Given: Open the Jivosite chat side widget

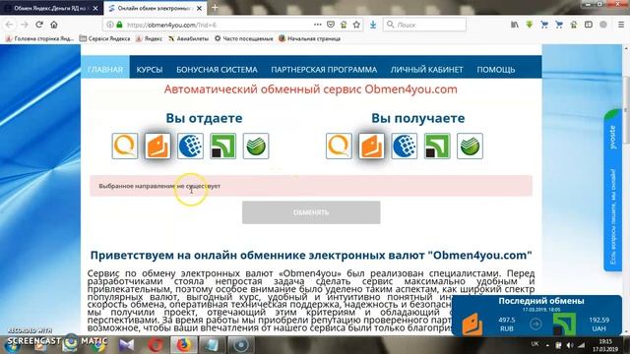Looking at the screenshot, I should pyautogui.click(x=612, y=190).
